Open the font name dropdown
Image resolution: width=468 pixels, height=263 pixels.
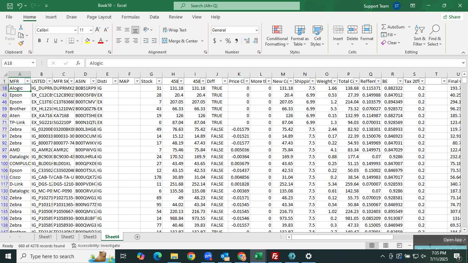tap(75, 30)
